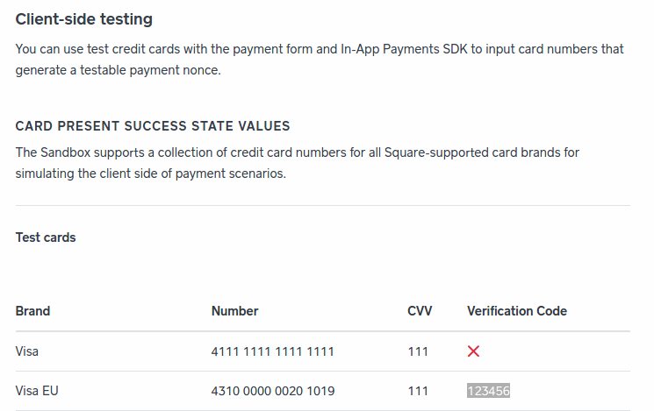Click the Brand column header

(x=32, y=311)
